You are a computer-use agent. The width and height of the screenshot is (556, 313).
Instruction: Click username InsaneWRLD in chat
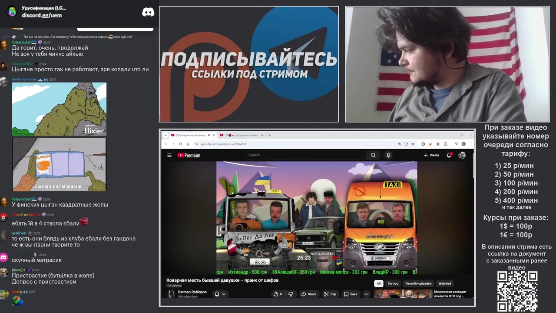[x=22, y=64]
